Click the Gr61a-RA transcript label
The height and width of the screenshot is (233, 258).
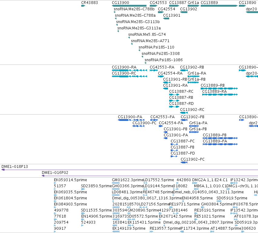(197, 73)
